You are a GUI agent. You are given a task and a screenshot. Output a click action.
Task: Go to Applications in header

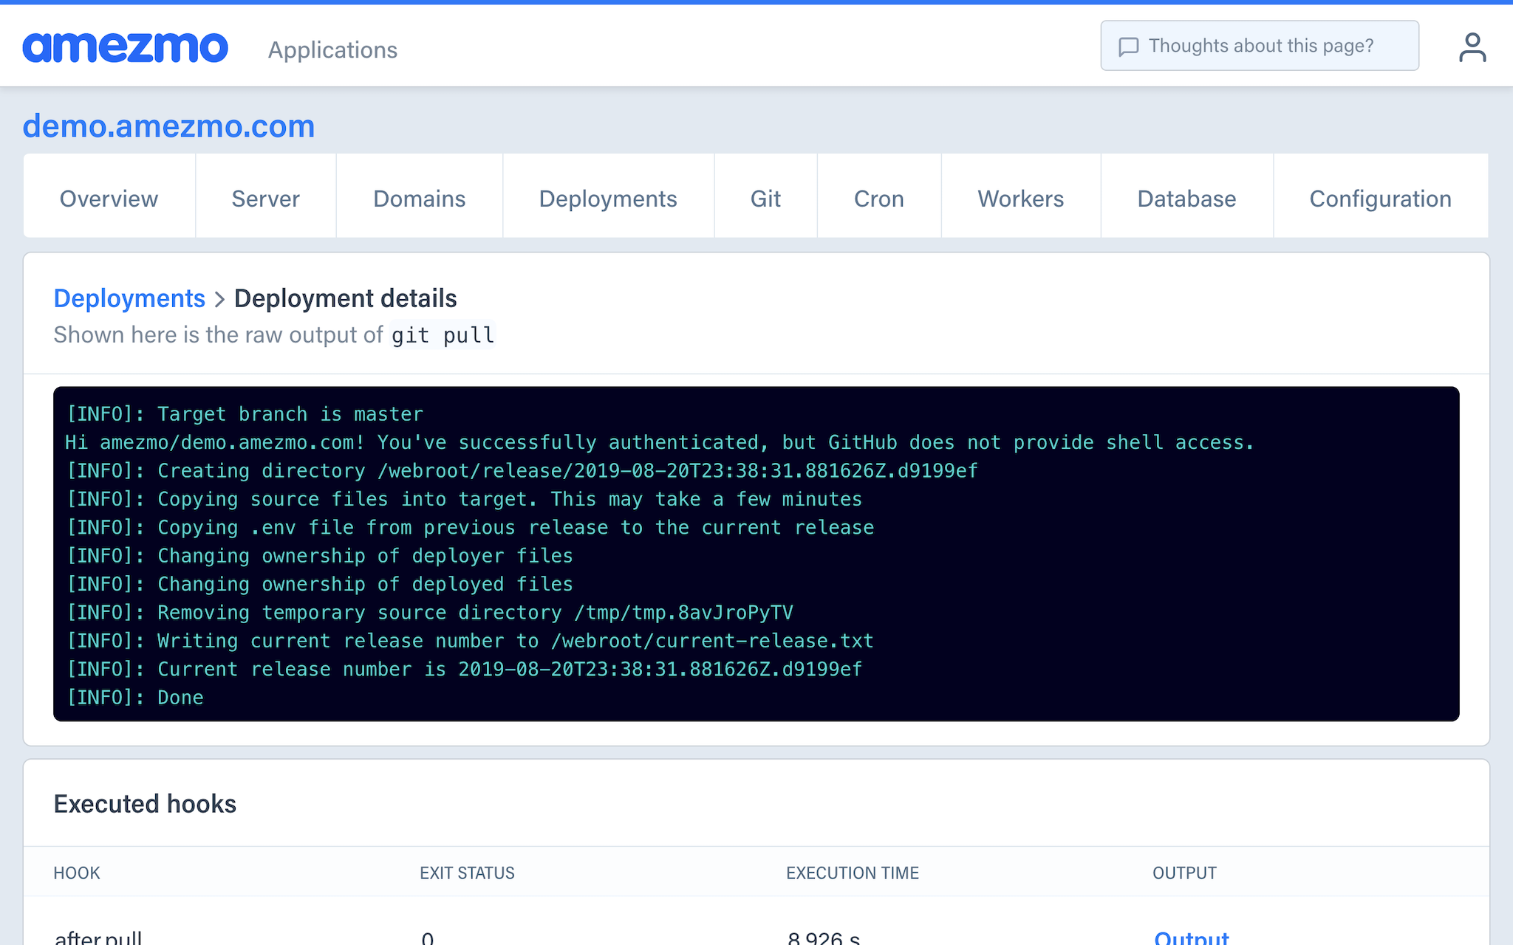[x=332, y=49]
